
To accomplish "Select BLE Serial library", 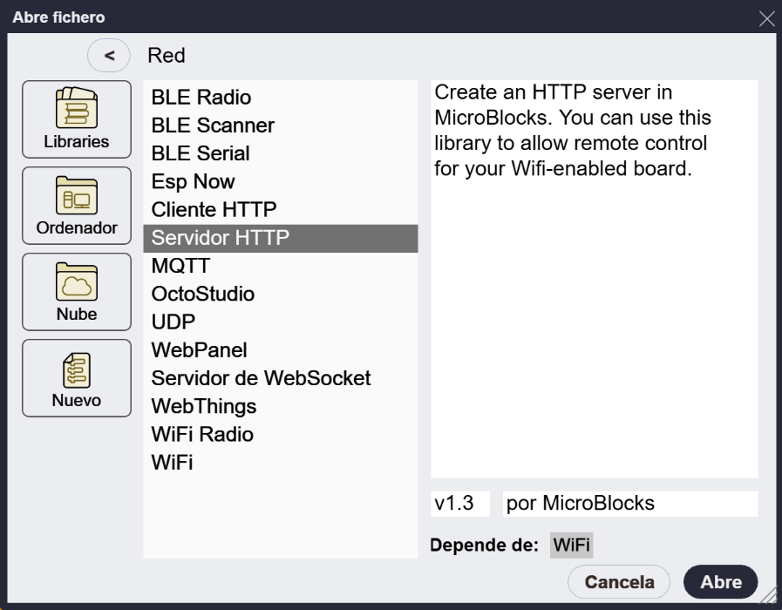I will pos(281,153).
